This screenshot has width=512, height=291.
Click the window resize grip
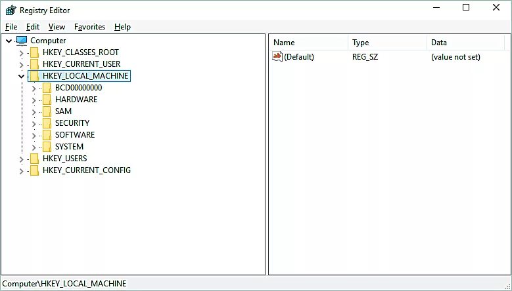click(x=507, y=286)
